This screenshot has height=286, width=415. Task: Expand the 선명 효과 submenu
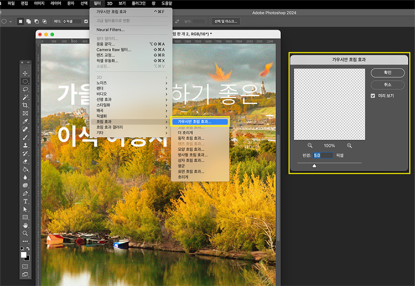pyautogui.click(x=132, y=99)
